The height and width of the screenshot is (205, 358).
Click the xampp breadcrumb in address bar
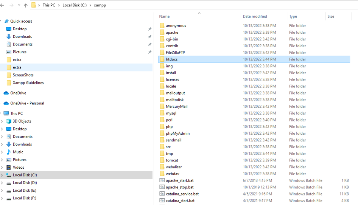point(100,5)
